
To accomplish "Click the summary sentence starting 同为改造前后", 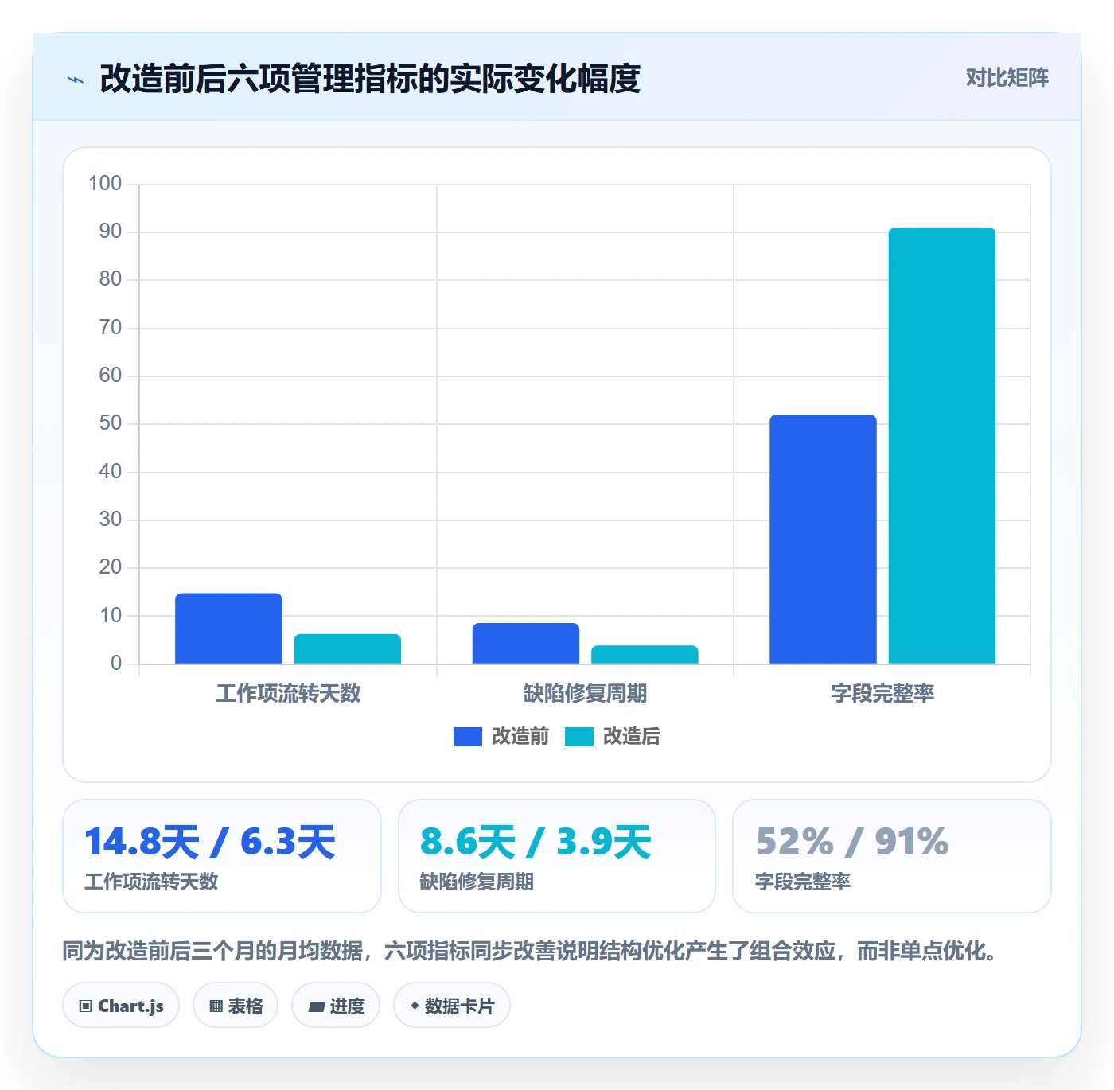I will pyautogui.click(x=532, y=951).
